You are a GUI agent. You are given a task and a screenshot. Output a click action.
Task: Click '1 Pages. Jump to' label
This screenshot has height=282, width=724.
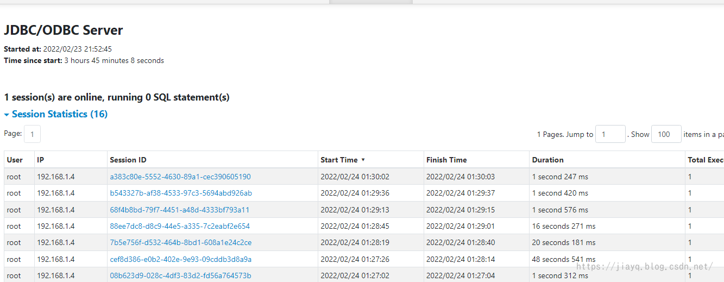pyautogui.click(x=565, y=134)
